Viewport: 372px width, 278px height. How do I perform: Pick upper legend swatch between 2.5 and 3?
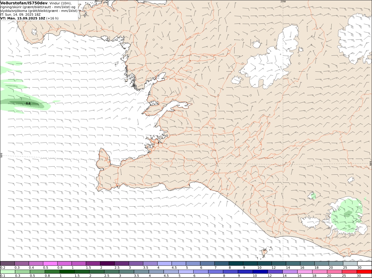click(121, 263)
